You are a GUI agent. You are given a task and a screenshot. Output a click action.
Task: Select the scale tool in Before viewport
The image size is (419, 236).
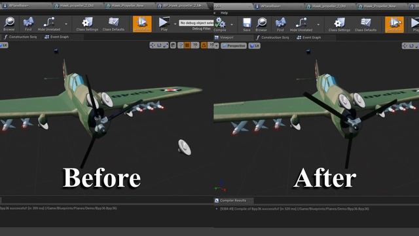coord(166,45)
